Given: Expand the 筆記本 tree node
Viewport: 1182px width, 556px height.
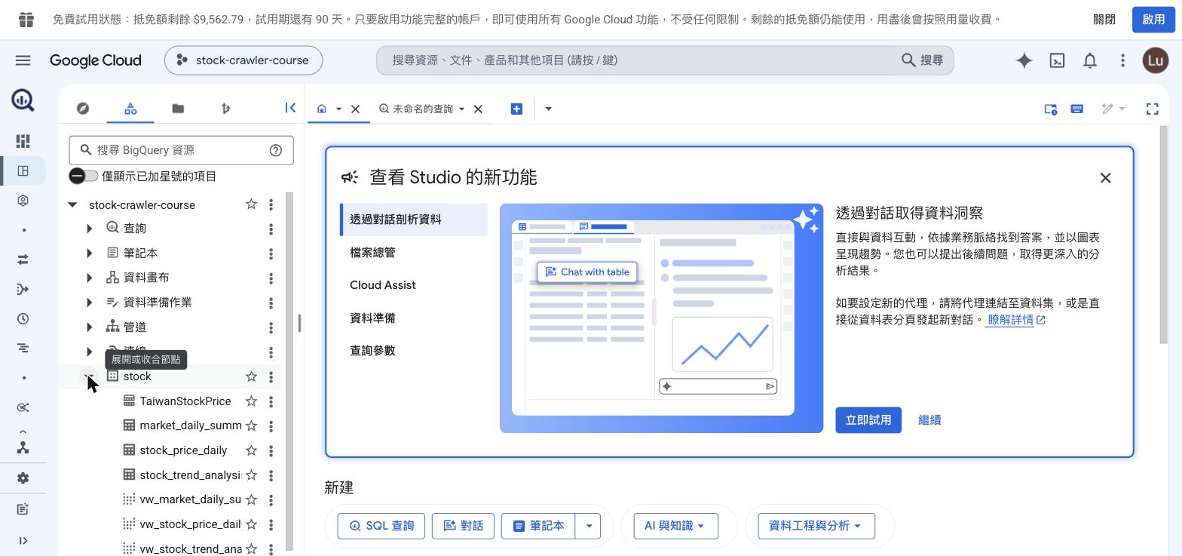Looking at the screenshot, I should point(89,253).
